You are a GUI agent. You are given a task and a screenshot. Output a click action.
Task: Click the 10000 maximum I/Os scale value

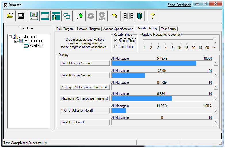208,59
